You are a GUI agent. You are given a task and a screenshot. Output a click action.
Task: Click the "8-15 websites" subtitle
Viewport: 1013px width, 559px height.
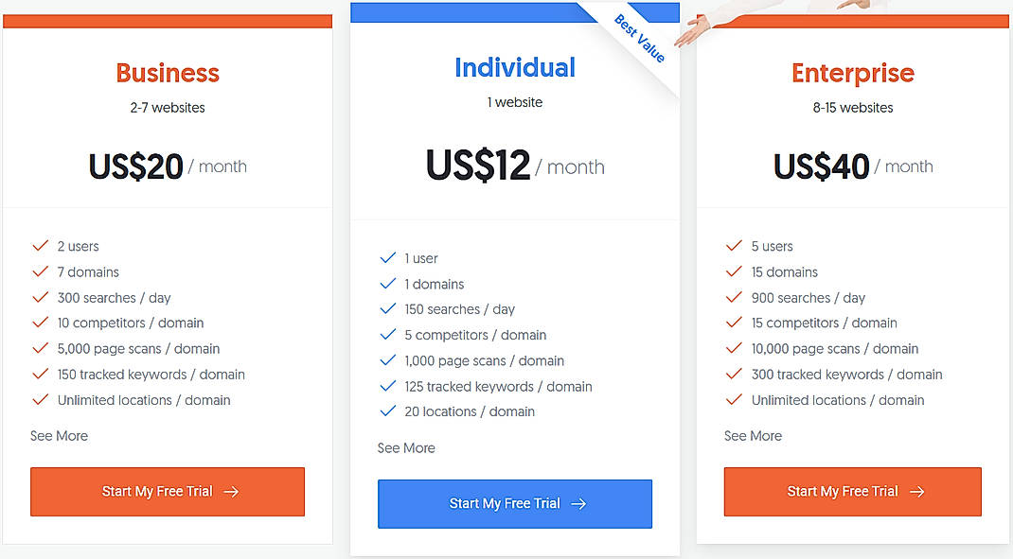pos(852,107)
